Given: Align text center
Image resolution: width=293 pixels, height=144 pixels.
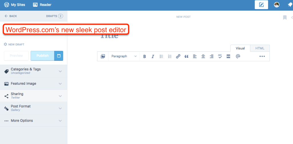Looking at the screenshot, I should [x=203, y=56].
